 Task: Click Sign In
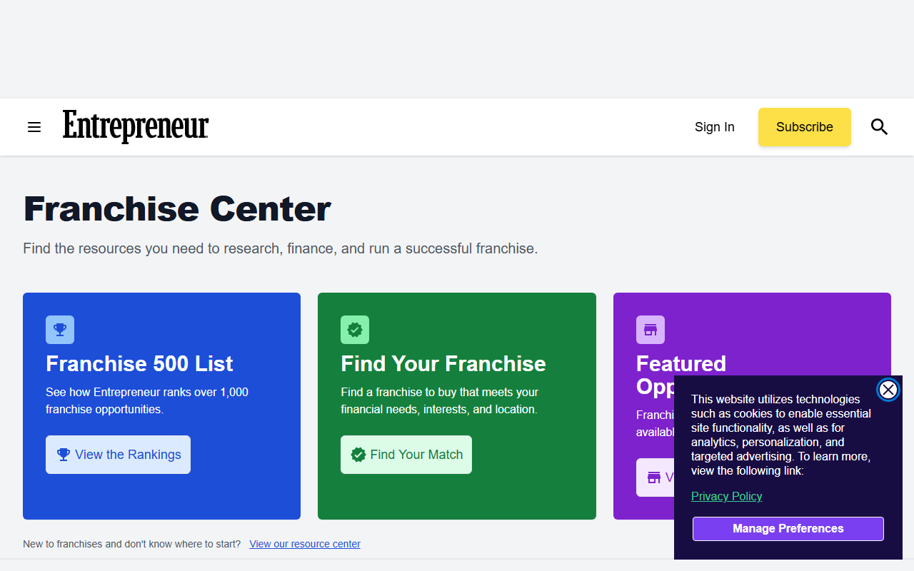pyautogui.click(x=715, y=127)
